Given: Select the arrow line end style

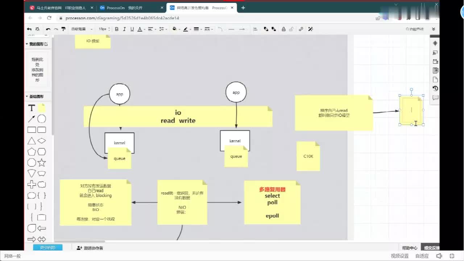Looking at the screenshot, I should pyautogui.click(x=242, y=29).
